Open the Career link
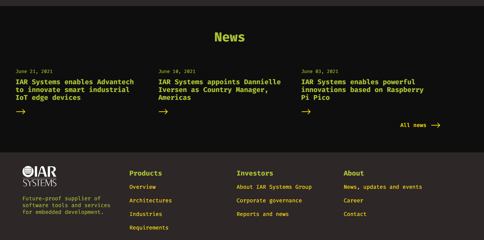The height and width of the screenshot is (240, 484). (x=353, y=201)
